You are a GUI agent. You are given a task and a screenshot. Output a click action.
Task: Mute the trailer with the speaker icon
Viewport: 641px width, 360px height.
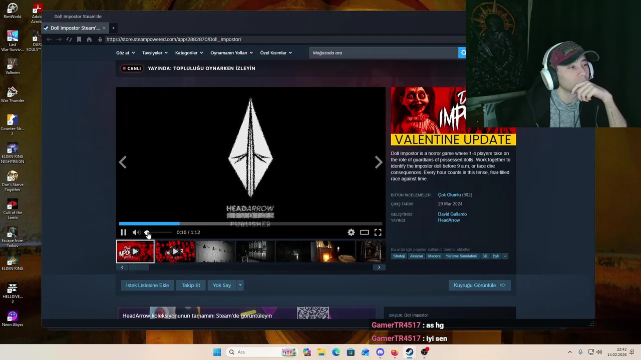click(136, 232)
